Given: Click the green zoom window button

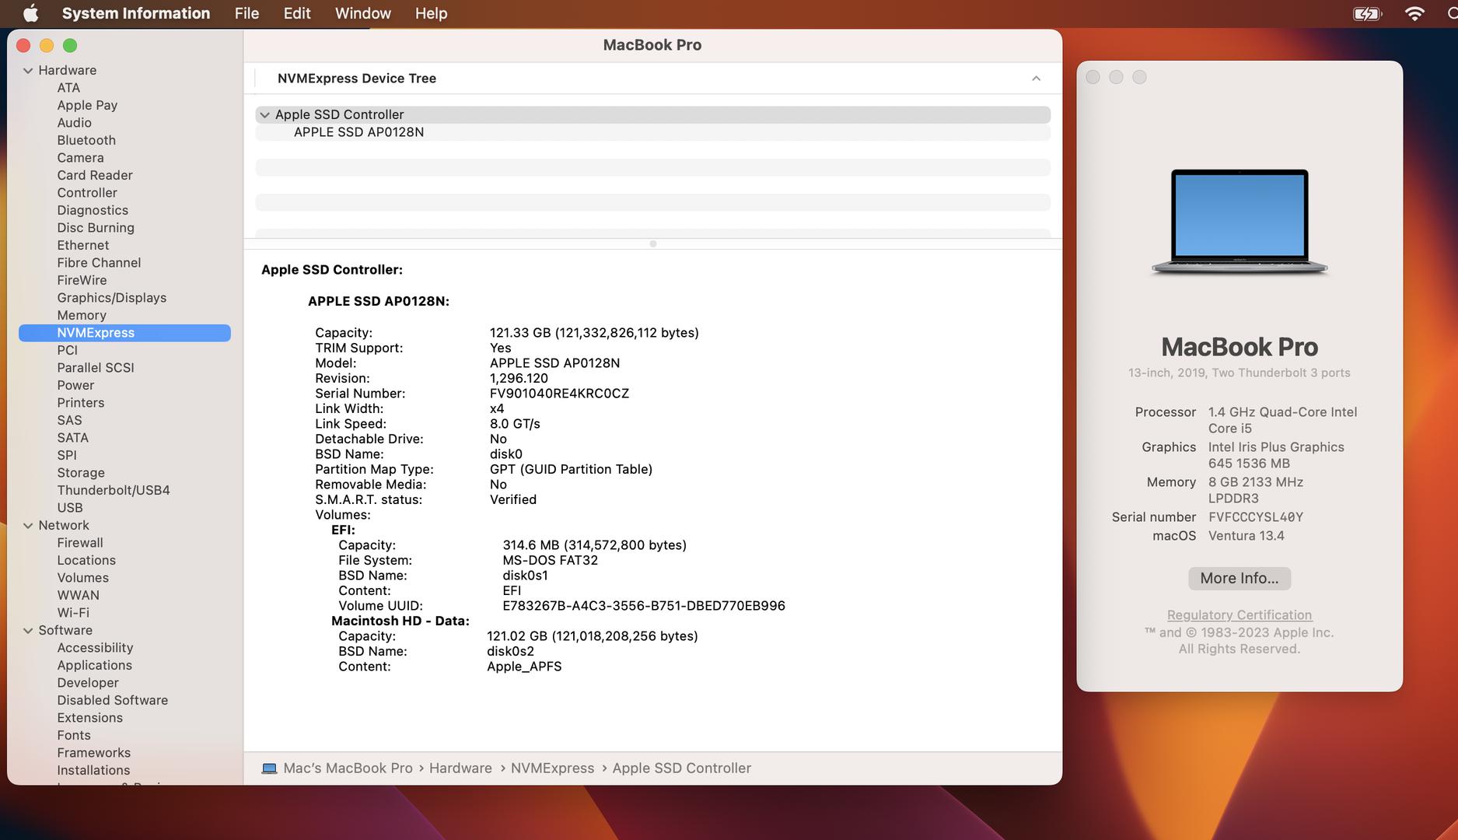Looking at the screenshot, I should tap(70, 46).
